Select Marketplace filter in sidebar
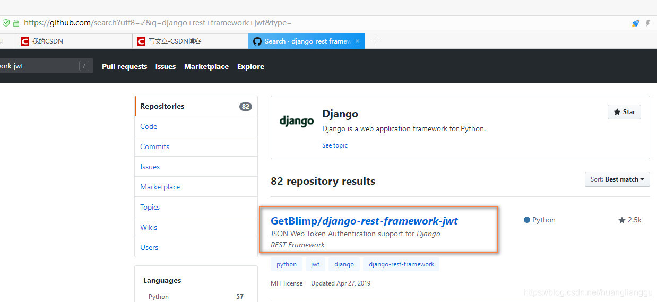The image size is (657, 302). (x=196, y=187)
